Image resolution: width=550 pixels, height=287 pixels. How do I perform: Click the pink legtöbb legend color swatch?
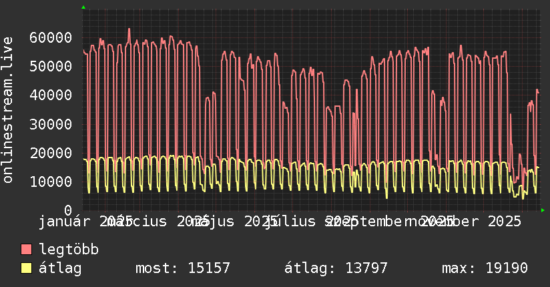[26, 250]
